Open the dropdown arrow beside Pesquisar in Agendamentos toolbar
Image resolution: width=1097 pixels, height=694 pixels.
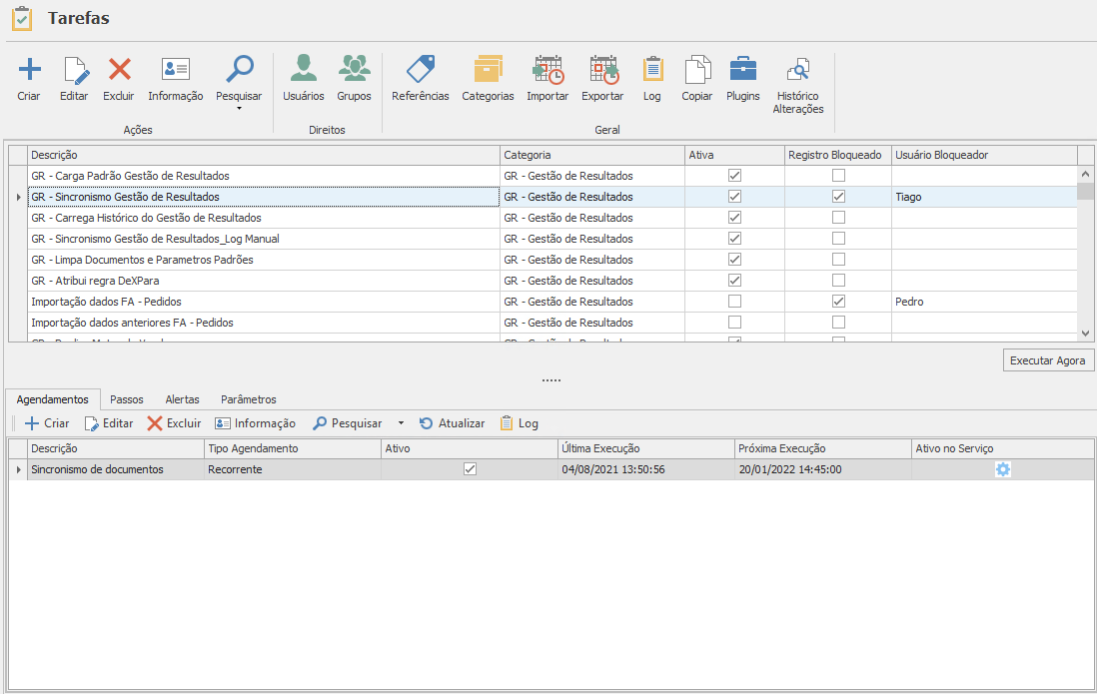pyautogui.click(x=401, y=423)
